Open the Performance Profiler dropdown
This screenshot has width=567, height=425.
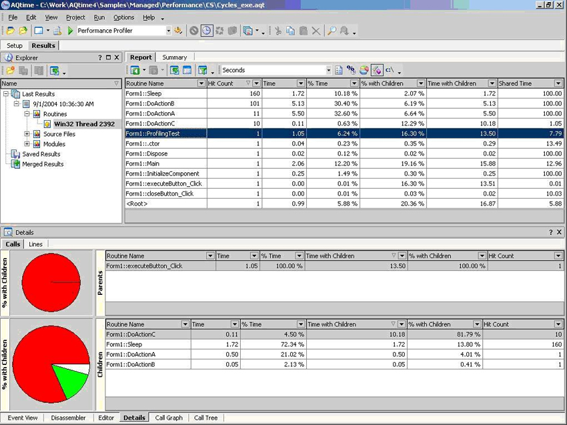pyautogui.click(x=168, y=31)
